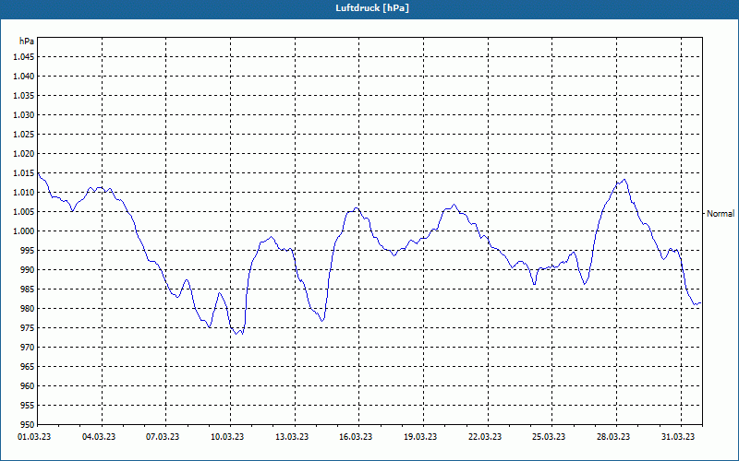Click the 970 y-axis value
The height and width of the screenshot is (461, 739).
(28, 348)
